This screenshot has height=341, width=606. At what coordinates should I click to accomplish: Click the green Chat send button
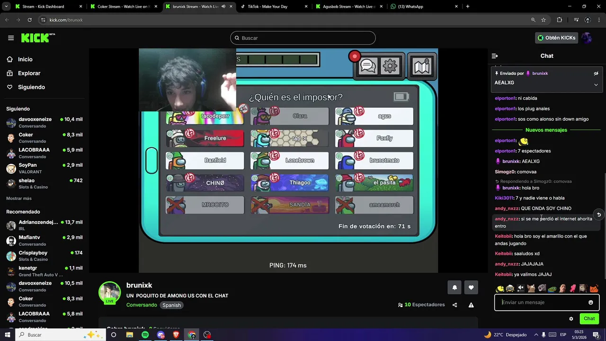tap(589, 319)
